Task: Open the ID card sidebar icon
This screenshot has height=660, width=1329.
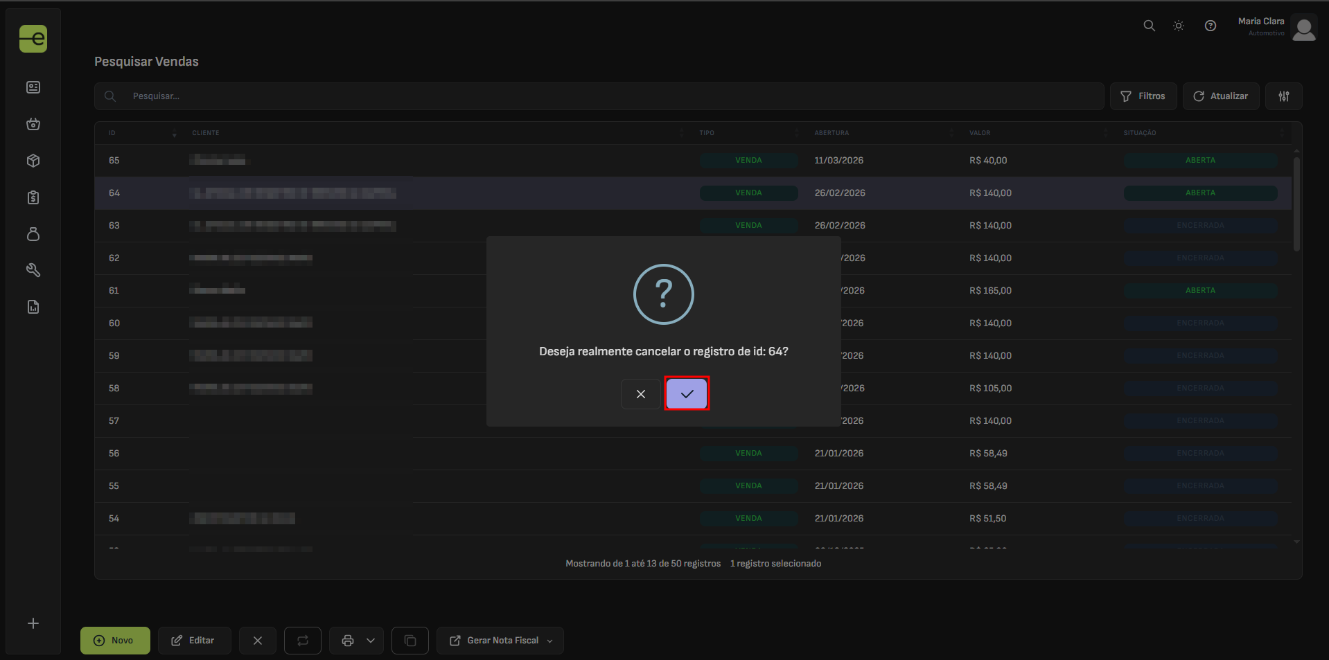Action: pyautogui.click(x=33, y=87)
